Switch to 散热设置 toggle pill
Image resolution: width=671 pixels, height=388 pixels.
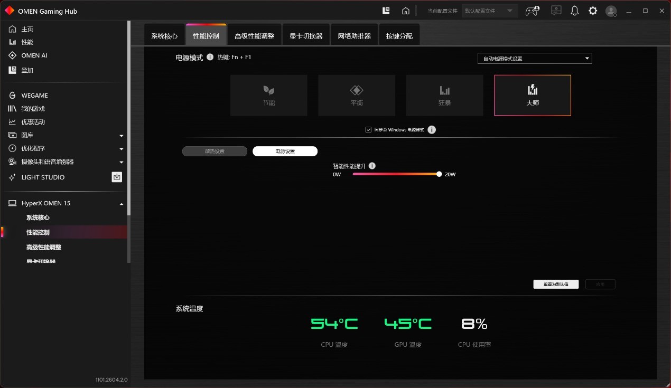coord(215,152)
